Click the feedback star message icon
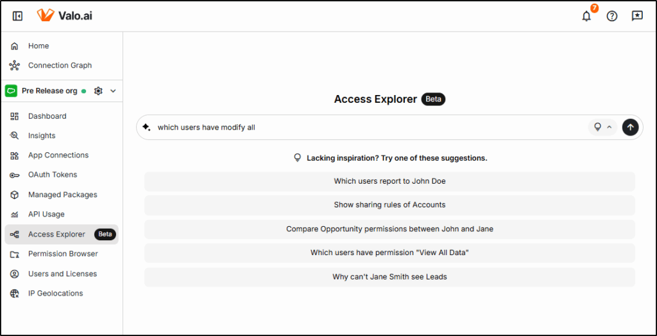The height and width of the screenshot is (336, 657). [x=637, y=16]
